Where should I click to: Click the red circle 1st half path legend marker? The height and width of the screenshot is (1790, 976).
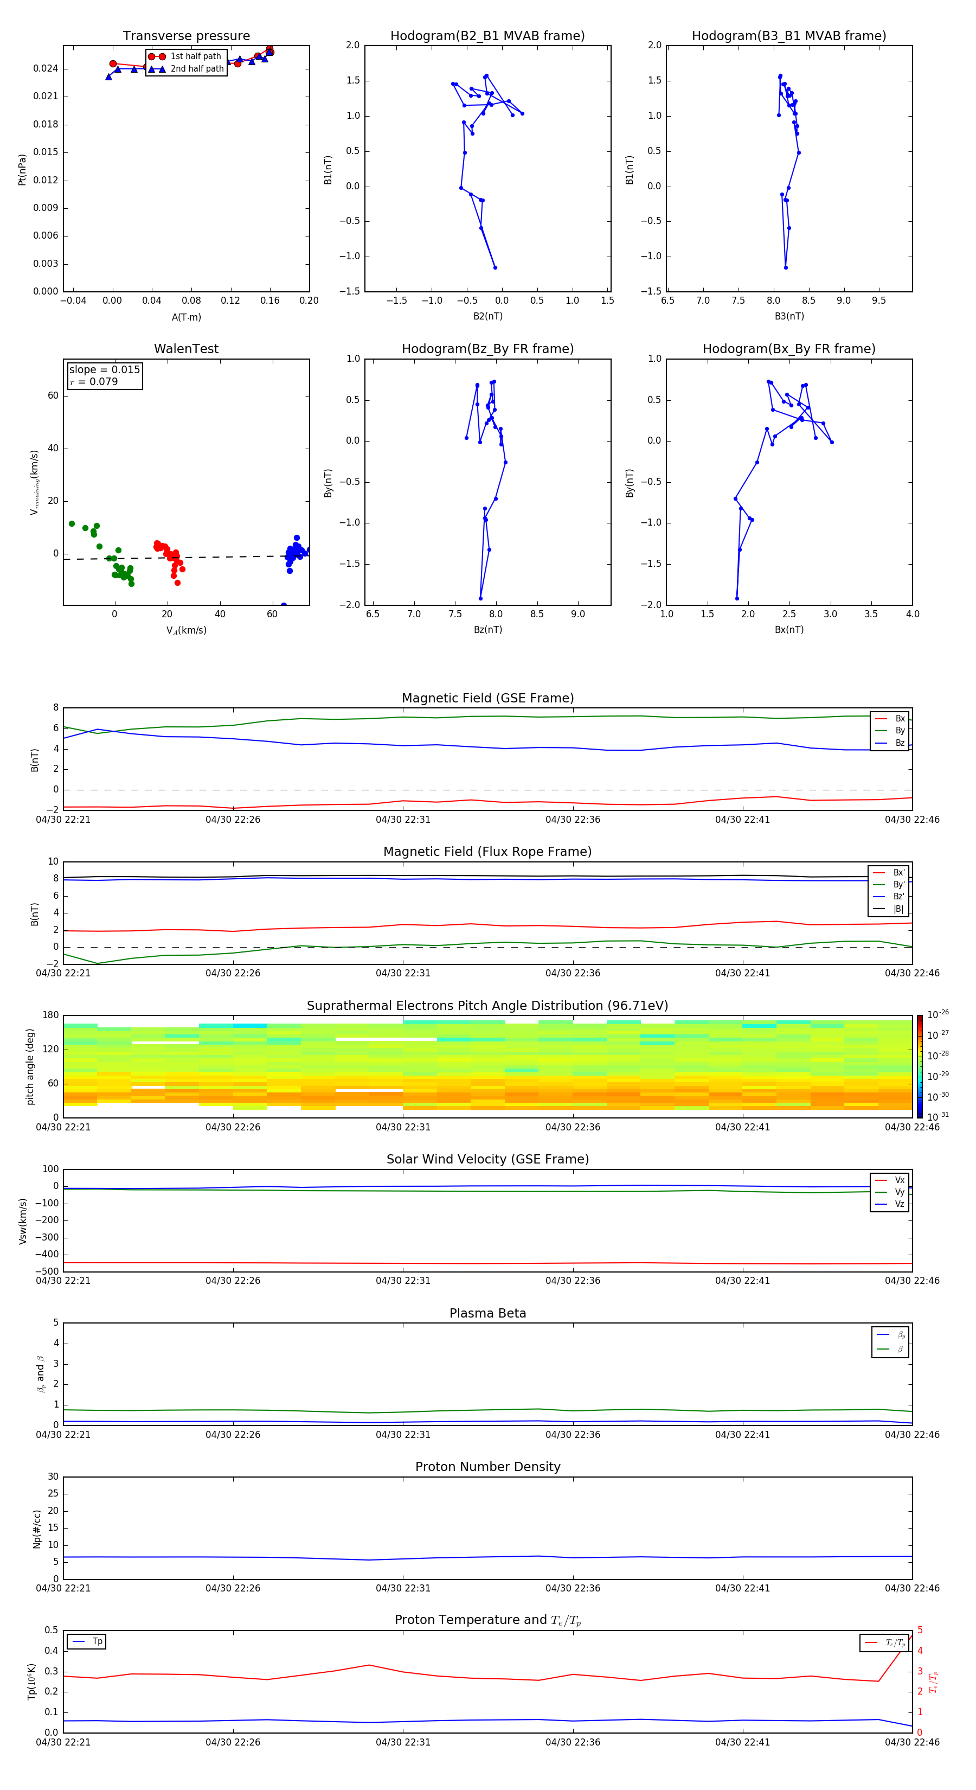[157, 56]
